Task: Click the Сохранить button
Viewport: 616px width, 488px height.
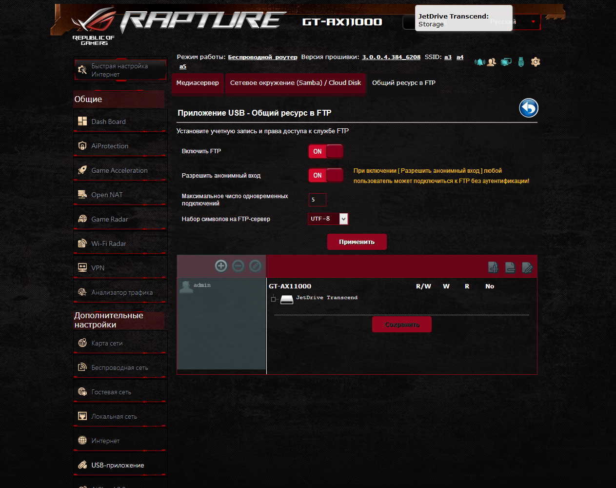Action: tap(402, 325)
